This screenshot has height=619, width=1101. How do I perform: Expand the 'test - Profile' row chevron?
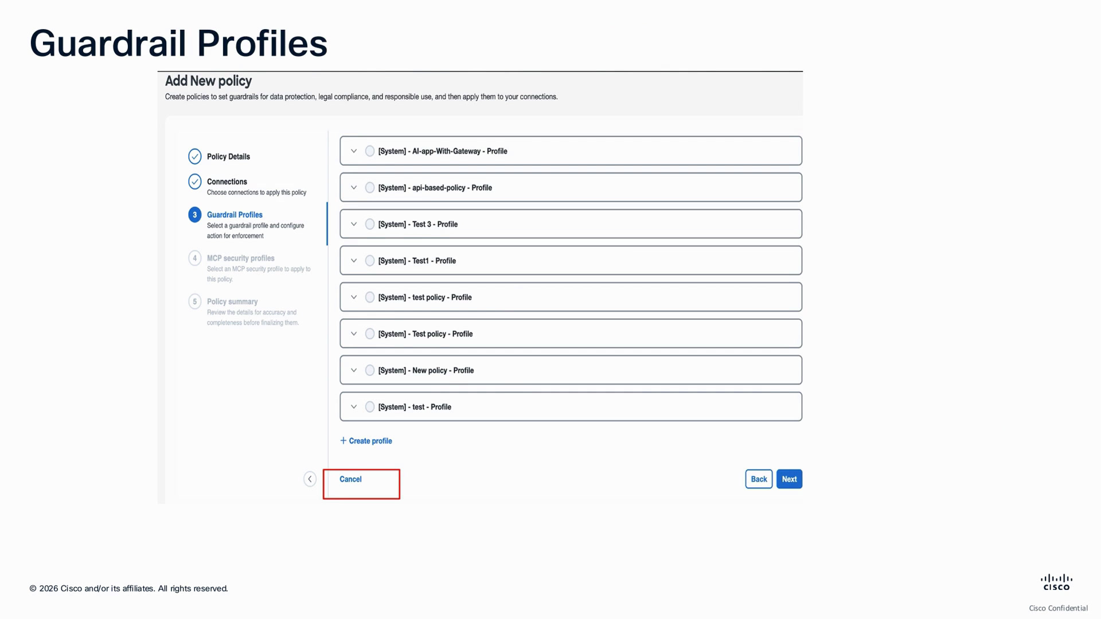click(x=354, y=407)
